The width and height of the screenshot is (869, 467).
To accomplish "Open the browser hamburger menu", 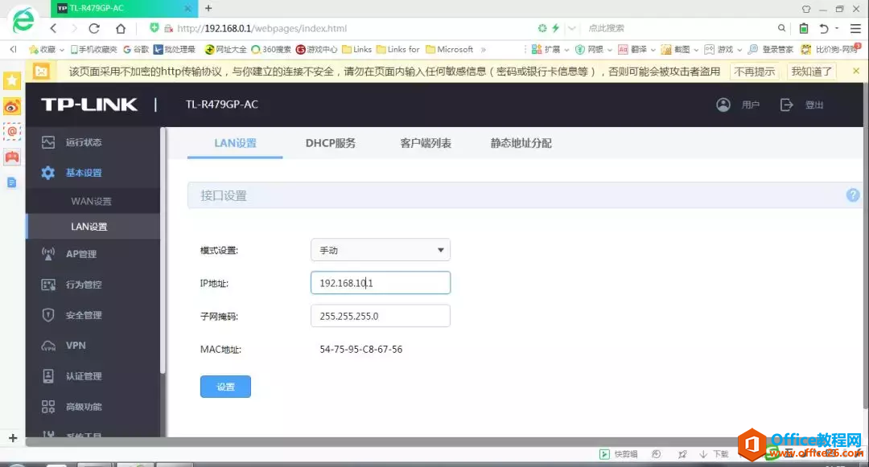I will 855,28.
